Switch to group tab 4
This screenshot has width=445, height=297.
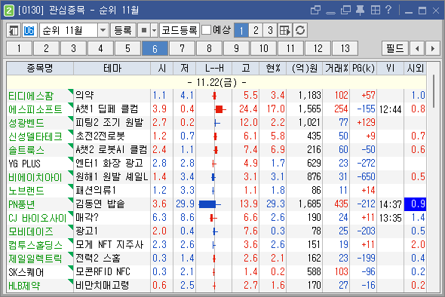(100, 48)
